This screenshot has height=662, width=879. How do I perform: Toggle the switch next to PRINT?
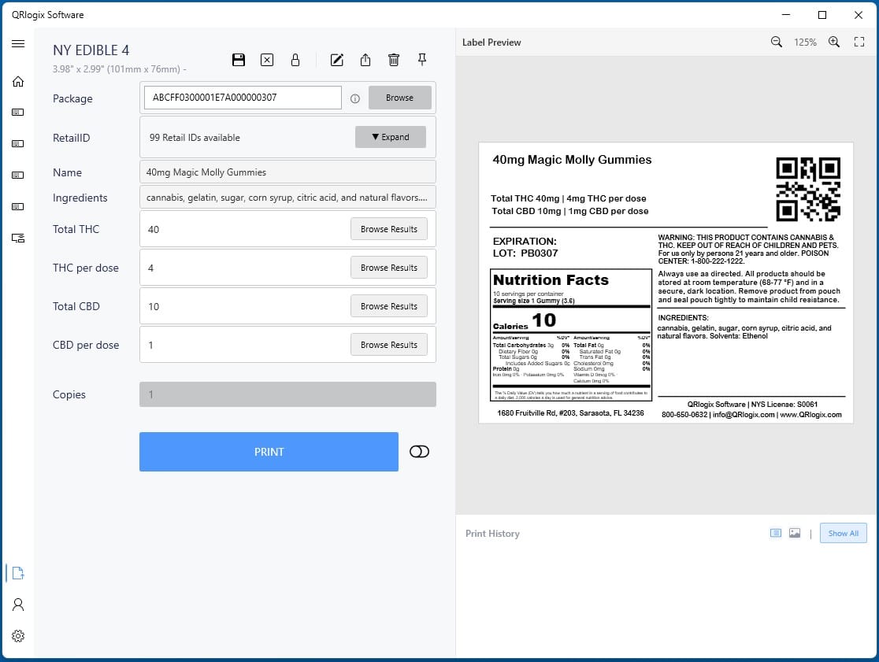tap(419, 452)
